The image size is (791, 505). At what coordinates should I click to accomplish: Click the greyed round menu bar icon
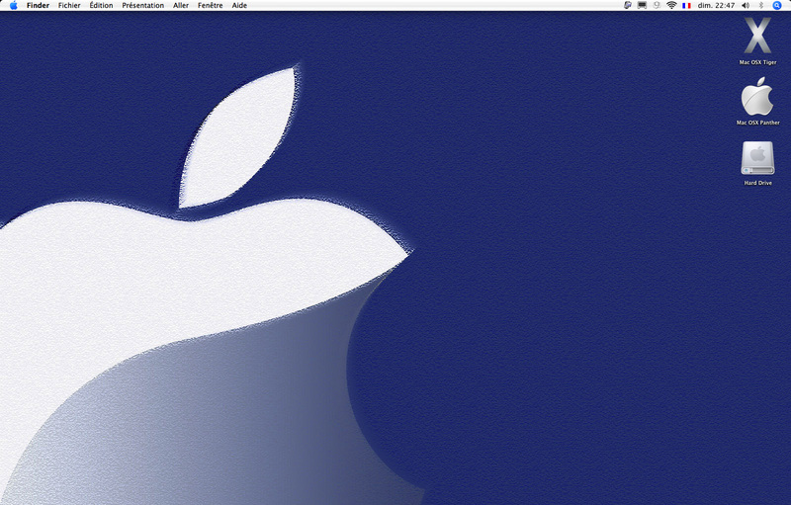[657, 6]
